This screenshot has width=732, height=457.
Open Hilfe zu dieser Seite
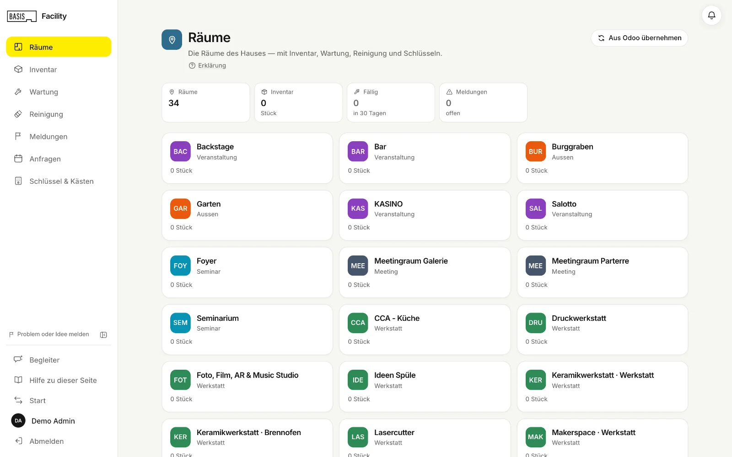(x=59, y=380)
